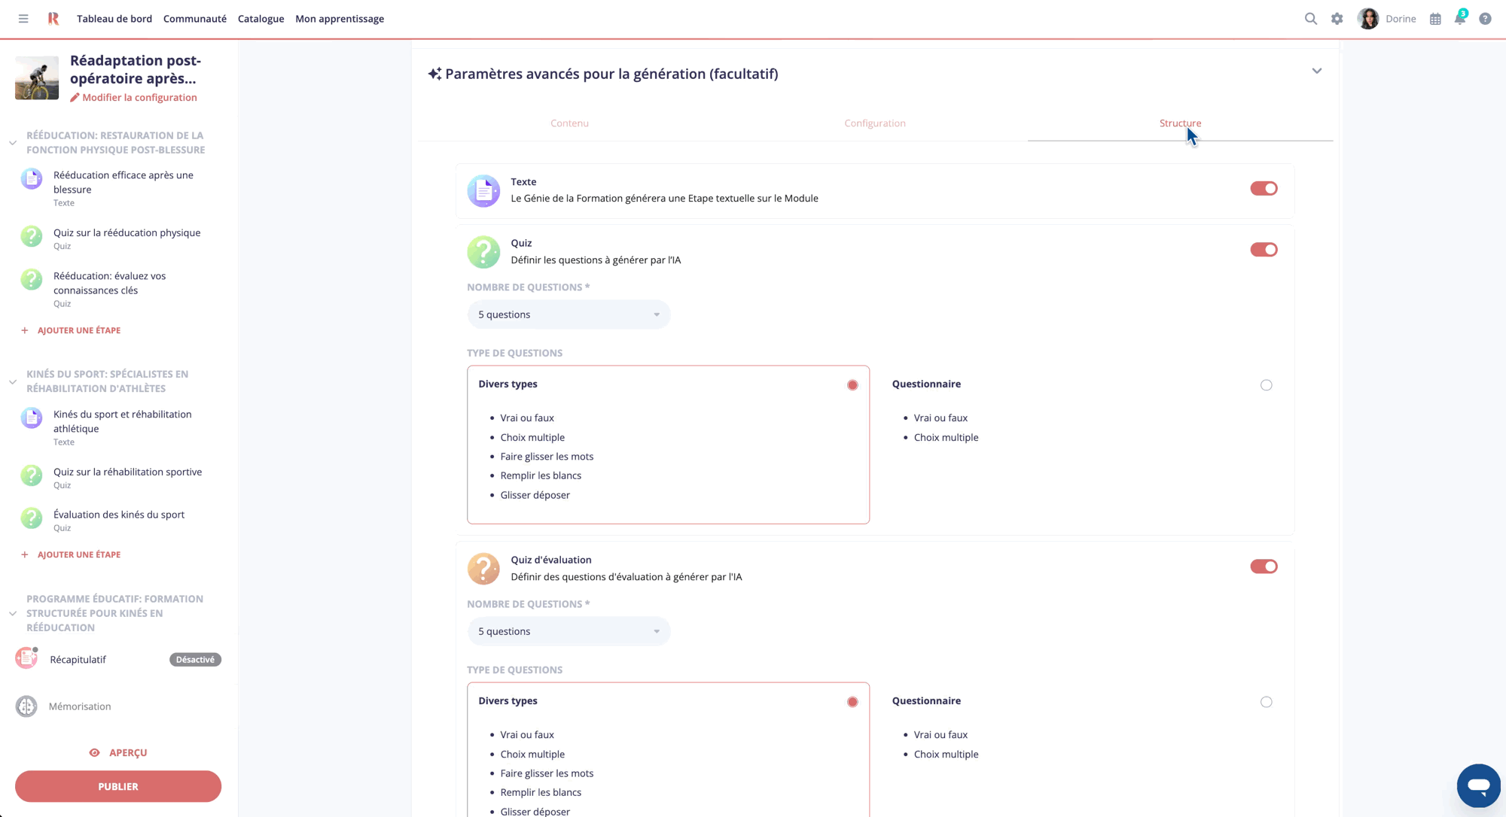
Task: Open the Catalogue menu item
Action: [x=261, y=18]
